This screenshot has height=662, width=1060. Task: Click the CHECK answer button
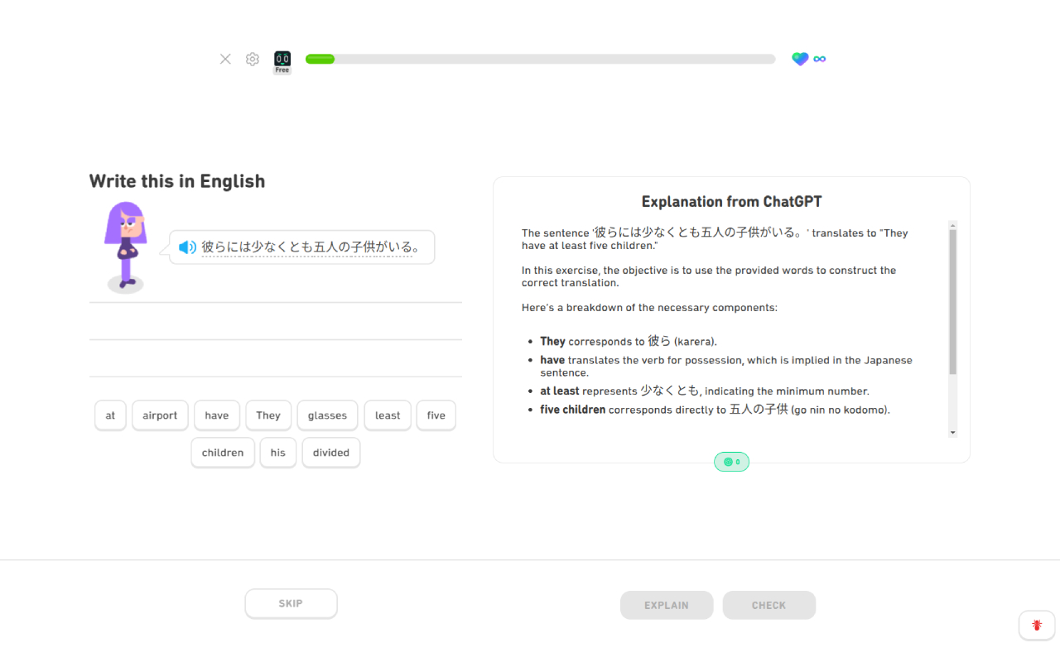(769, 605)
